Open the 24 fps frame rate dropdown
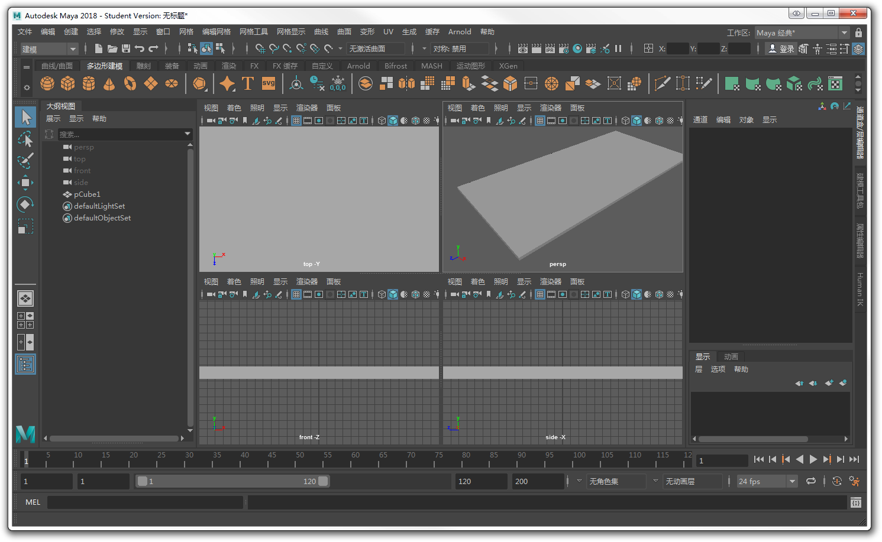The height and width of the screenshot is (542, 882). 767,481
